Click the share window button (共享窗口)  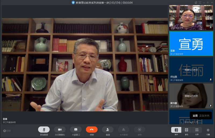point(76,130)
